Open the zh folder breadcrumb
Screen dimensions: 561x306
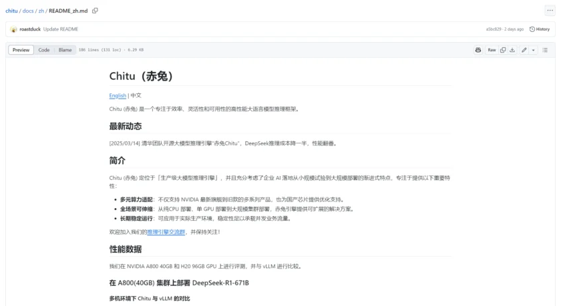(41, 11)
